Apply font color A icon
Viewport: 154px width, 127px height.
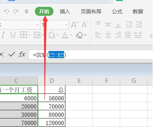[x=65, y=35]
